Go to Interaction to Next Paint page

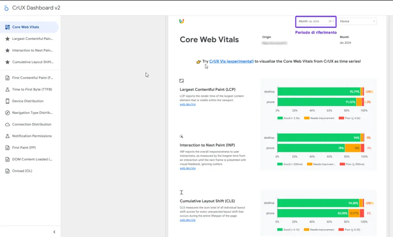coord(29,50)
